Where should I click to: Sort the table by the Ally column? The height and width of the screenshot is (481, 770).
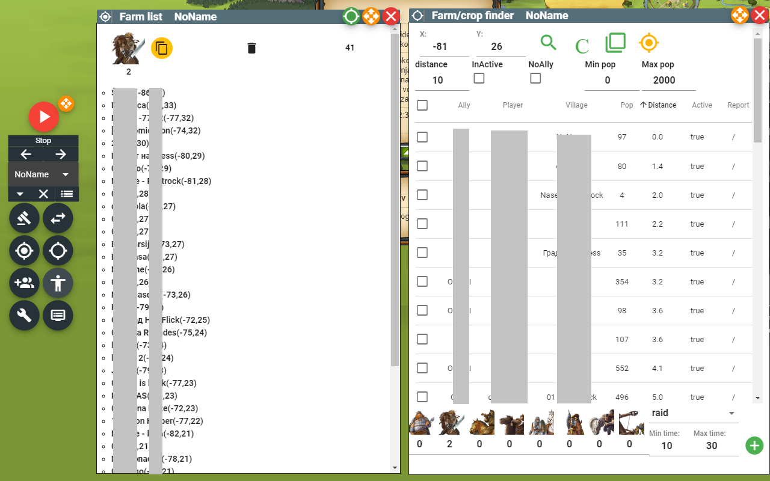[464, 105]
